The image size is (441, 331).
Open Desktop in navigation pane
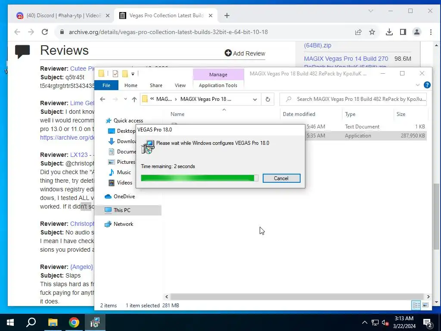point(122,131)
